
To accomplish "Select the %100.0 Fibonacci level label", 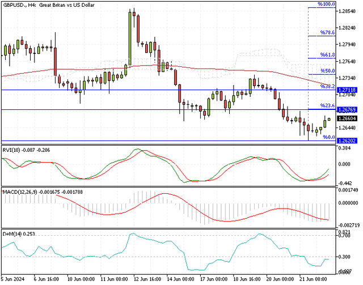I will (326, 4).
